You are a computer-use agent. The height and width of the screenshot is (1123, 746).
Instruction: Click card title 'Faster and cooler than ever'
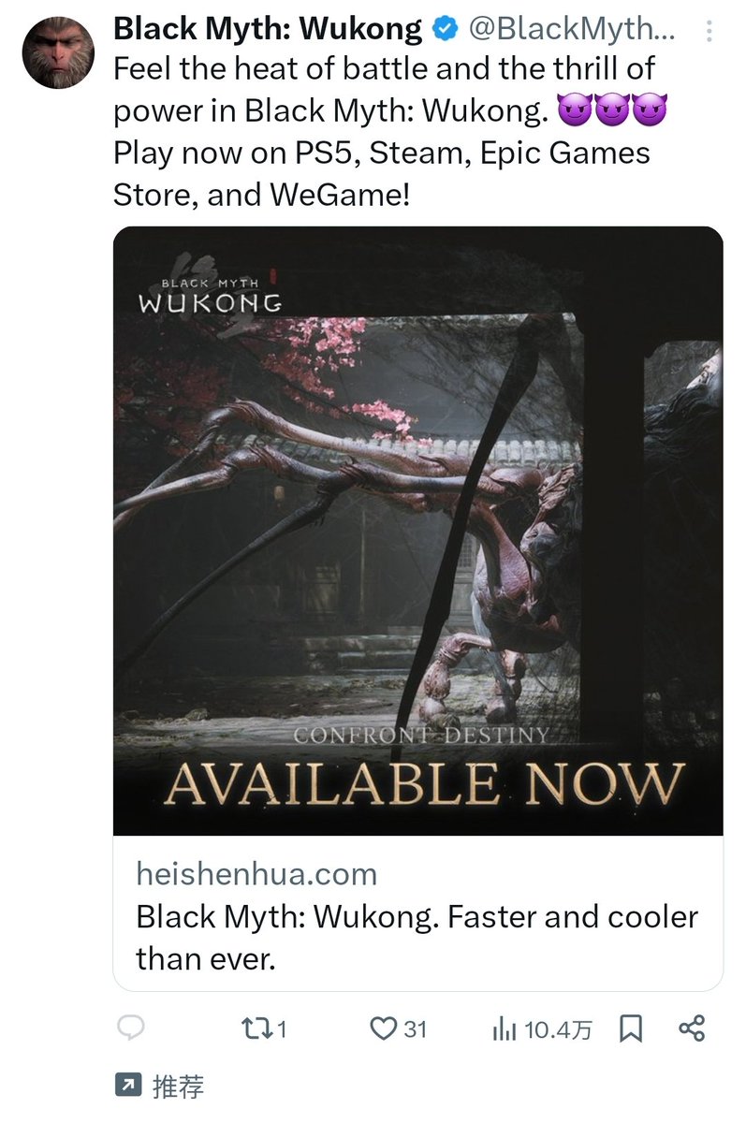(417, 937)
